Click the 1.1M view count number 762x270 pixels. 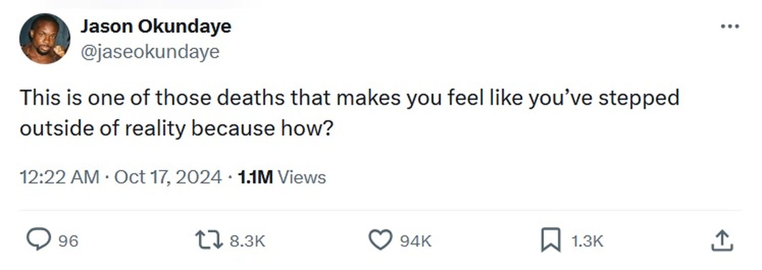tap(255, 177)
